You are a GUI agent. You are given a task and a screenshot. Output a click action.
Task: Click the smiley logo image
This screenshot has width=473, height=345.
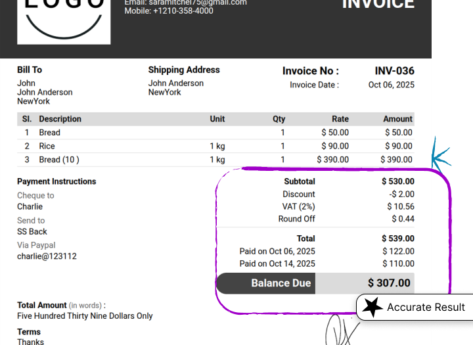tap(64, 20)
